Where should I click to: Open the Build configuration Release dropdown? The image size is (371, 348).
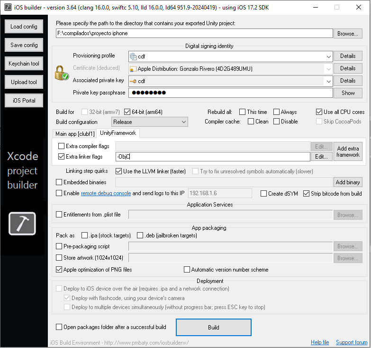tap(150, 122)
